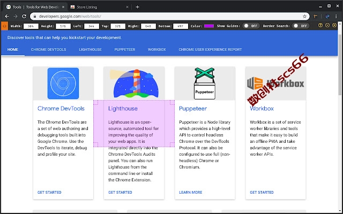Close the Store Listing tab
343x214 pixels.
(128, 7)
